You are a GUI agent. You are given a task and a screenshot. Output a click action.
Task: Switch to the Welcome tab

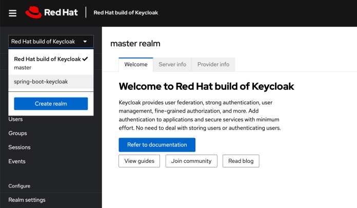click(x=135, y=65)
